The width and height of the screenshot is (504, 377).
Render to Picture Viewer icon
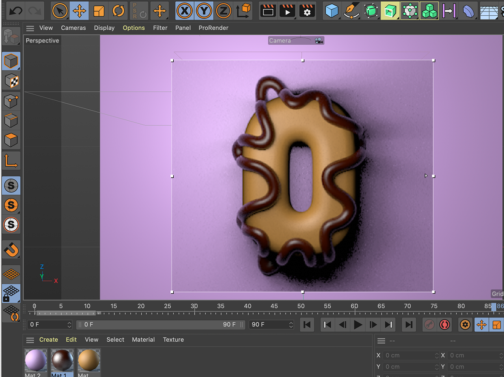coord(287,11)
